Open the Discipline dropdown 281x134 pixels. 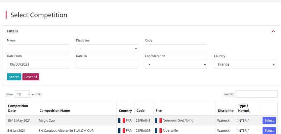click(107, 49)
